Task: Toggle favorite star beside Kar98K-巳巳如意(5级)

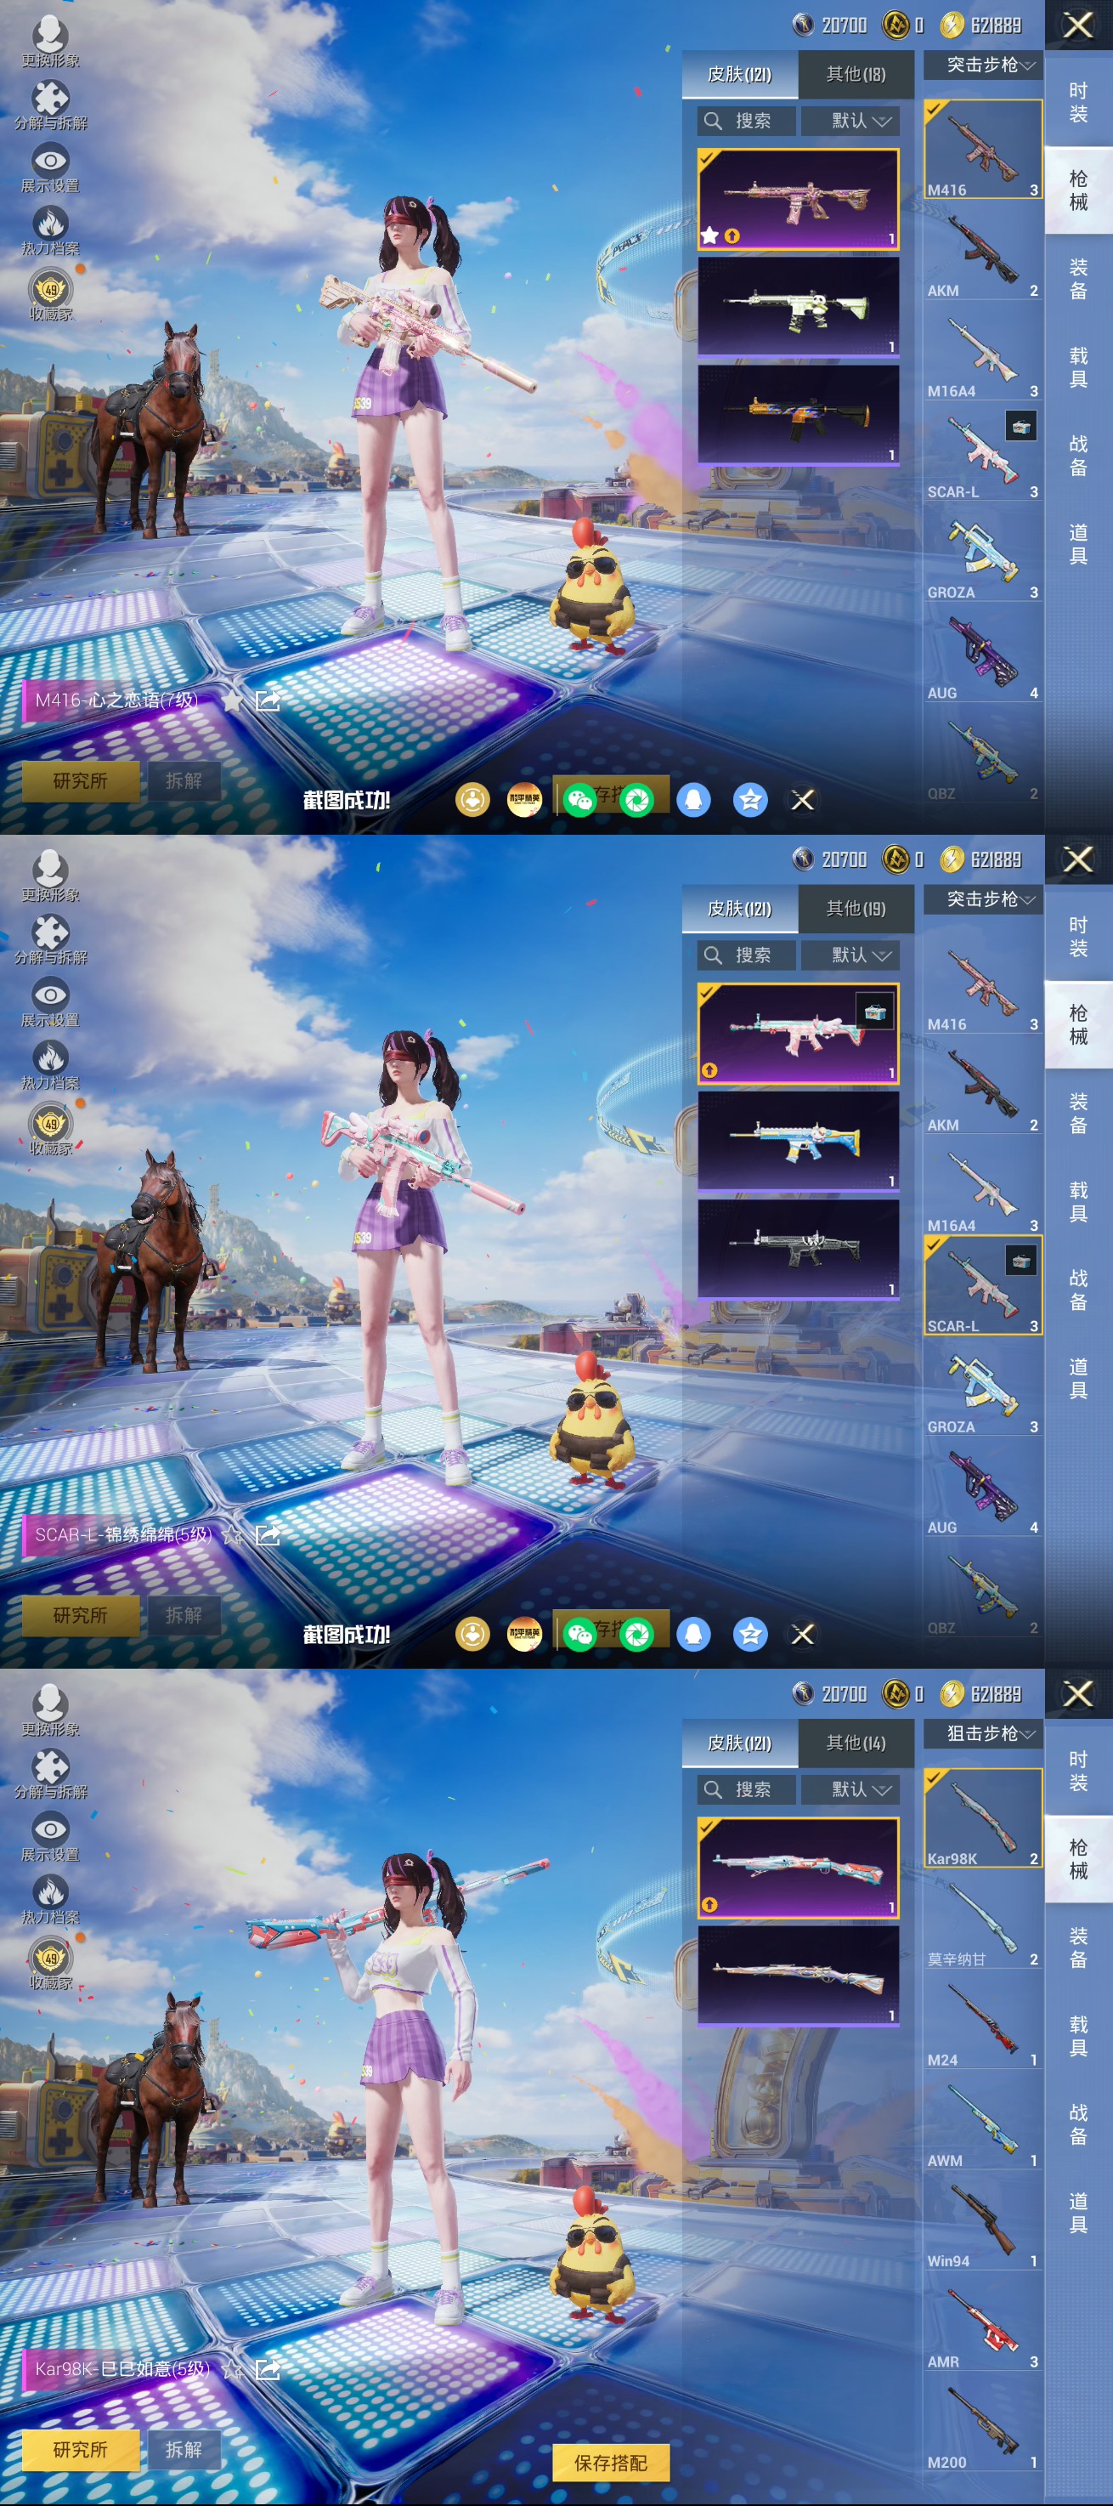Action: [234, 2370]
